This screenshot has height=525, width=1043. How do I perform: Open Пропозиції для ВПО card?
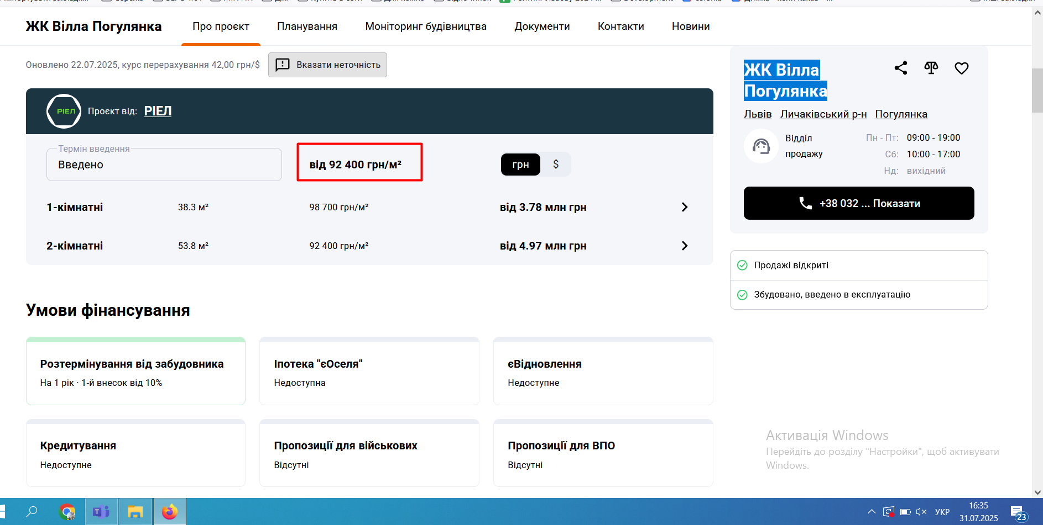click(603, 453)
